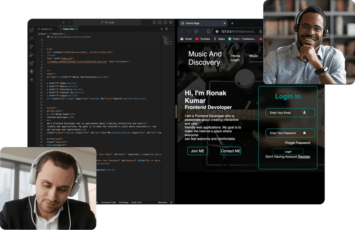
Task: Go forward in the browser
Action: coord(189,31)
